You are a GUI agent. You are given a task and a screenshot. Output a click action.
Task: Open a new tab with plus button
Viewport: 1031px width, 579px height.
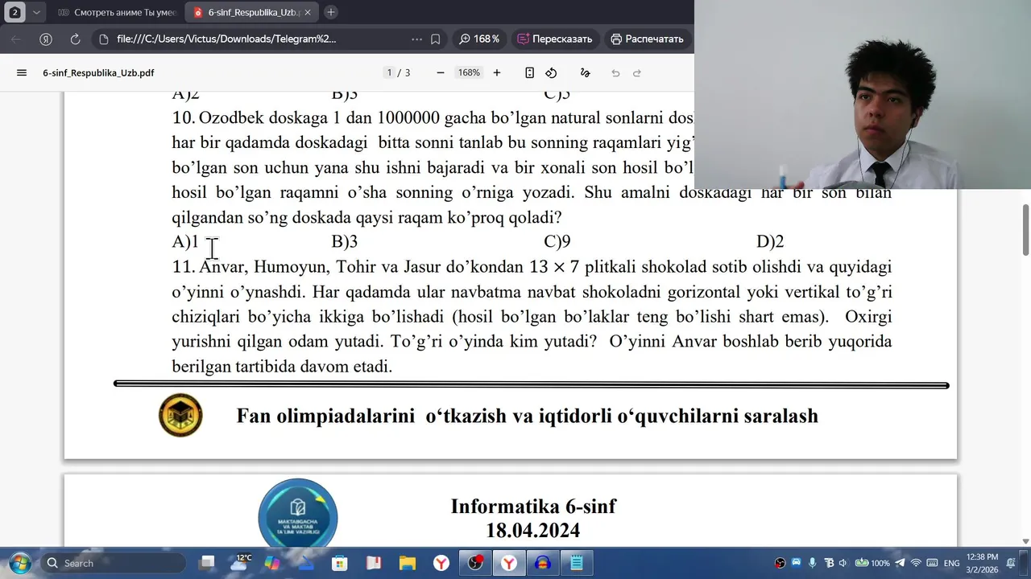331,12
